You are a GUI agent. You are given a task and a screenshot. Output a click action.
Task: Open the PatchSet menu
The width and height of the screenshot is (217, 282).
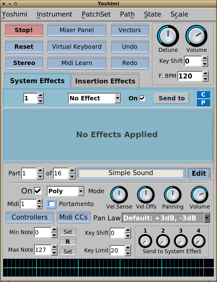(x=96, y=14)
